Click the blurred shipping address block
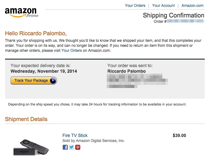The height and width of the screenshot is (166, 207). 137,81
